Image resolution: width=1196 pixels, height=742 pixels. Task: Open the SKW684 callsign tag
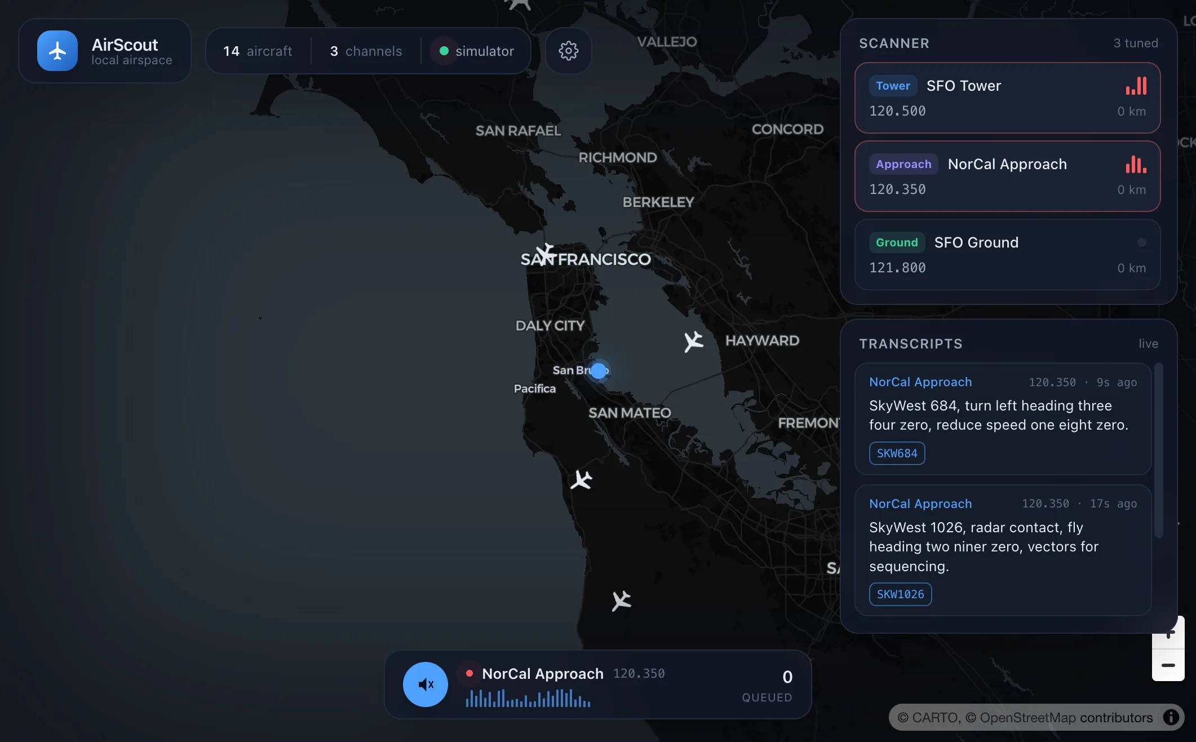pyautogui.click(x=897, y=453)
